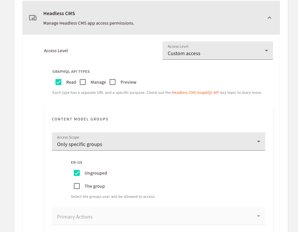
Task: Enable the Manage API type permission
Action: pos(83,82)
